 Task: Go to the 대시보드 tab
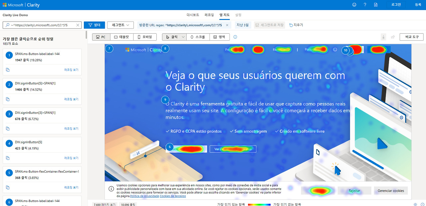[x=193, y=15]
